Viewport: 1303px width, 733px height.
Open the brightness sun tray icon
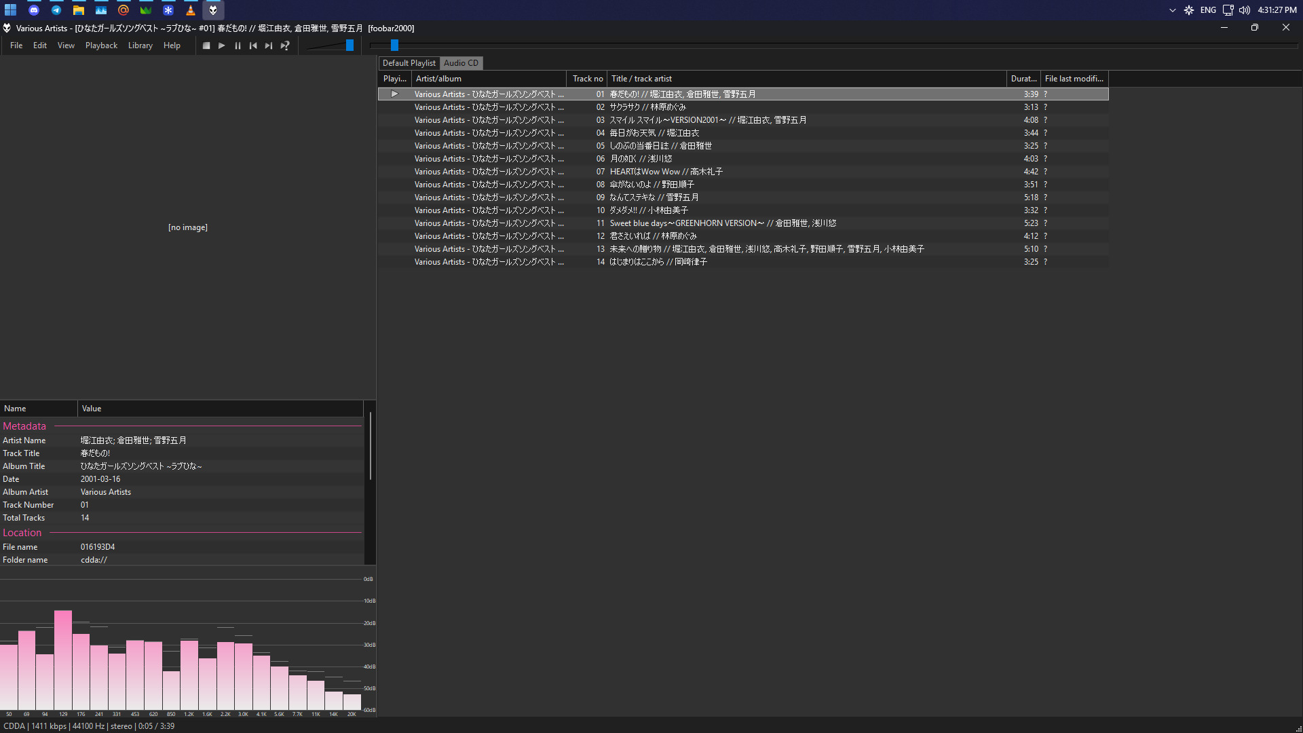click(x=1189, y=10)
